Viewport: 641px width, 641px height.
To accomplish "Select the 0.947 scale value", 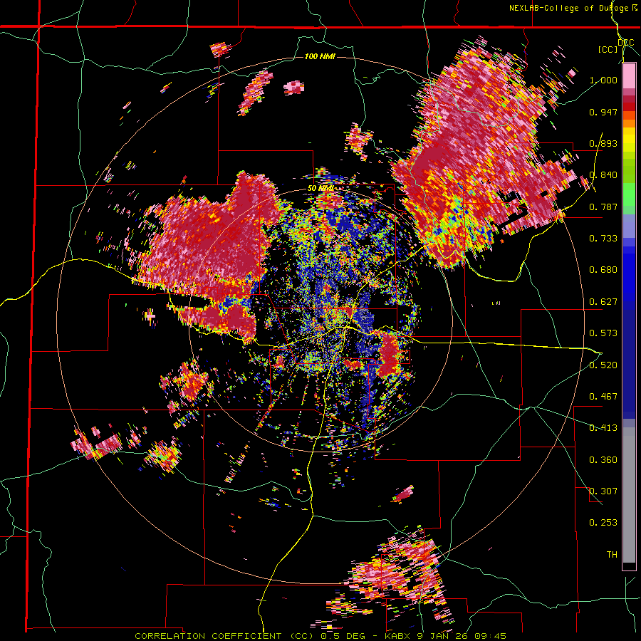I will [603, 112].
